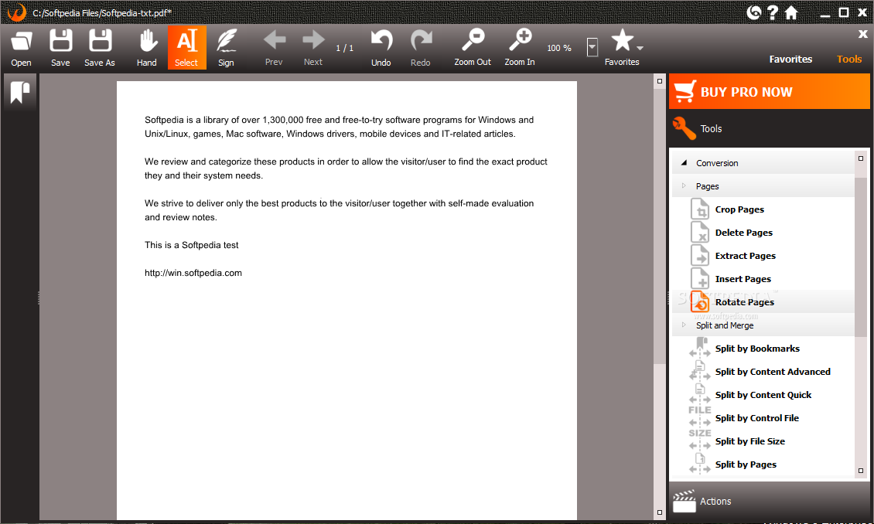Go to previous page with Prev

(274, 48)
